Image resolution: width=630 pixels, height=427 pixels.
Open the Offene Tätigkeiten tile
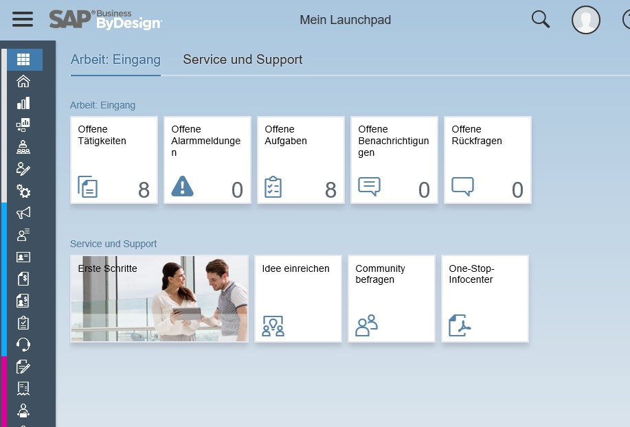(114, 160)
